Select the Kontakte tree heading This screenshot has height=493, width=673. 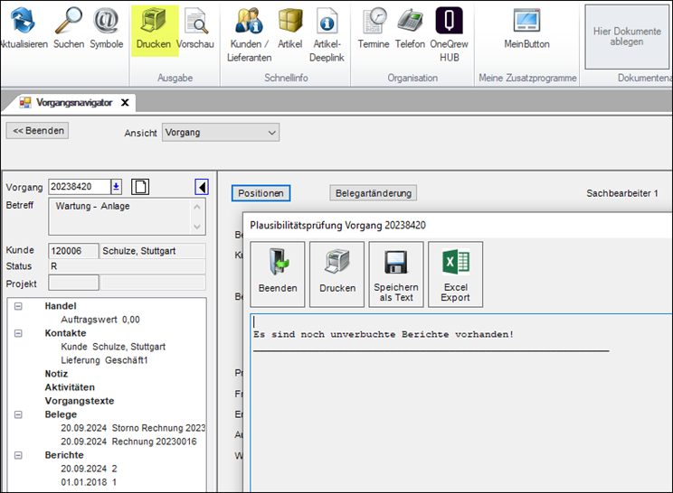[x=65, y=333]
